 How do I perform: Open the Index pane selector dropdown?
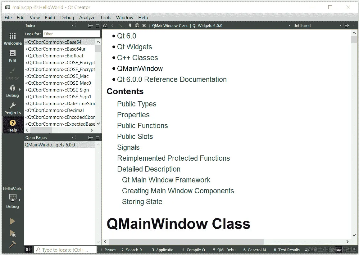pos(49,26)
